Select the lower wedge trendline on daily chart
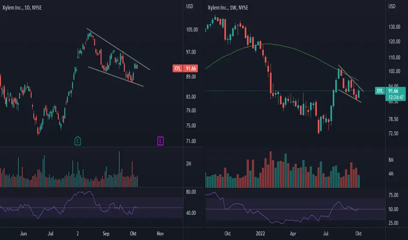This screenshot has width=408, height=240. (116, 76)
